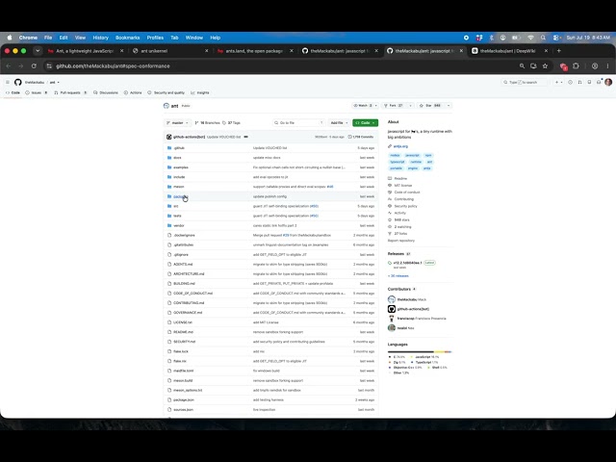Open the Actions tab
Image resolution: width=616 pixels, height=462 pixels.
pyautogui.click(x=133, y=92)
